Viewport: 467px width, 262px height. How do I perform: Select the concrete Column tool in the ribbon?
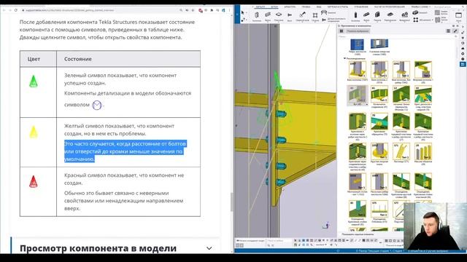pos(355,16)
